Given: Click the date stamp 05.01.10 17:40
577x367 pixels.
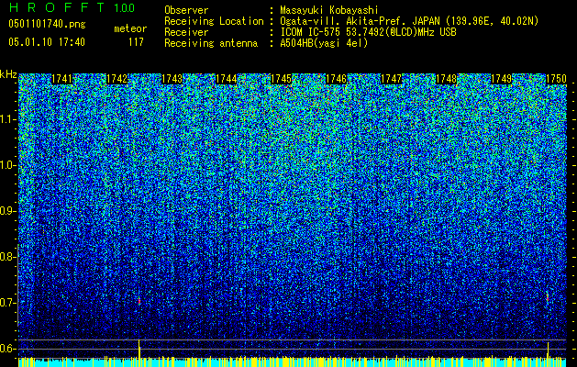Looking at the screenshot, I should [x=47, y=42].
